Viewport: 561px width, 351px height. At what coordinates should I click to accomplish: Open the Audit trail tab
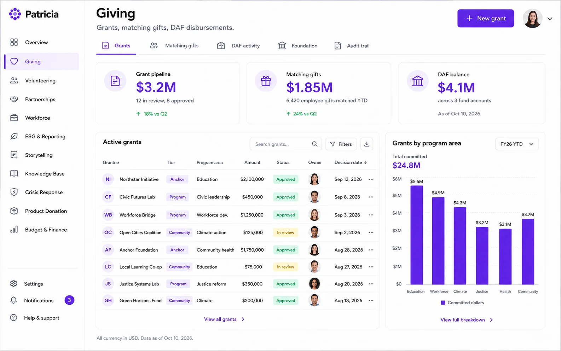[x=352, y=46]
